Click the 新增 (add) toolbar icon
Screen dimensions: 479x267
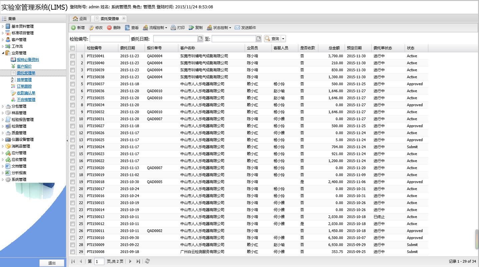click(x=73, y=28)
